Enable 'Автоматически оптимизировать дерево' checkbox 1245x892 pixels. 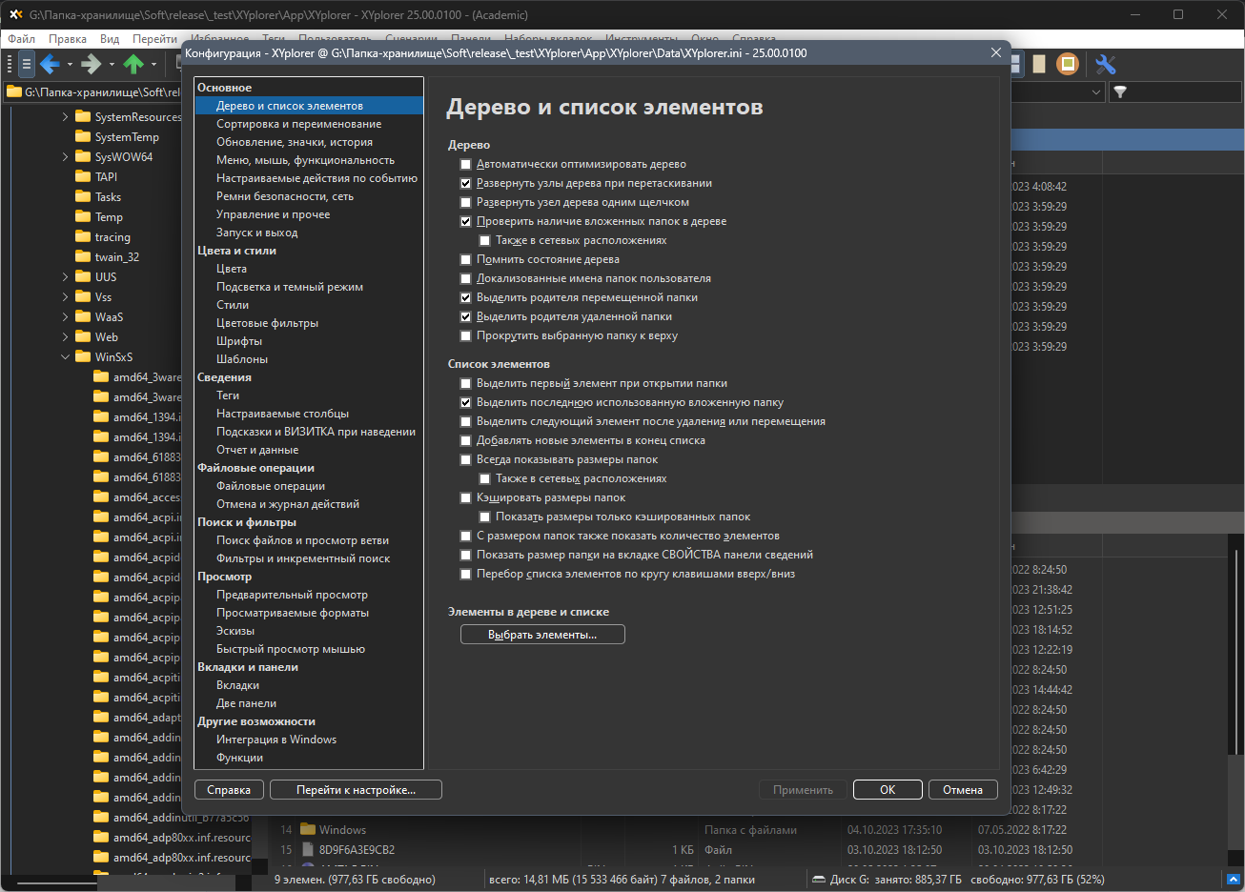(x=465, y=164)
